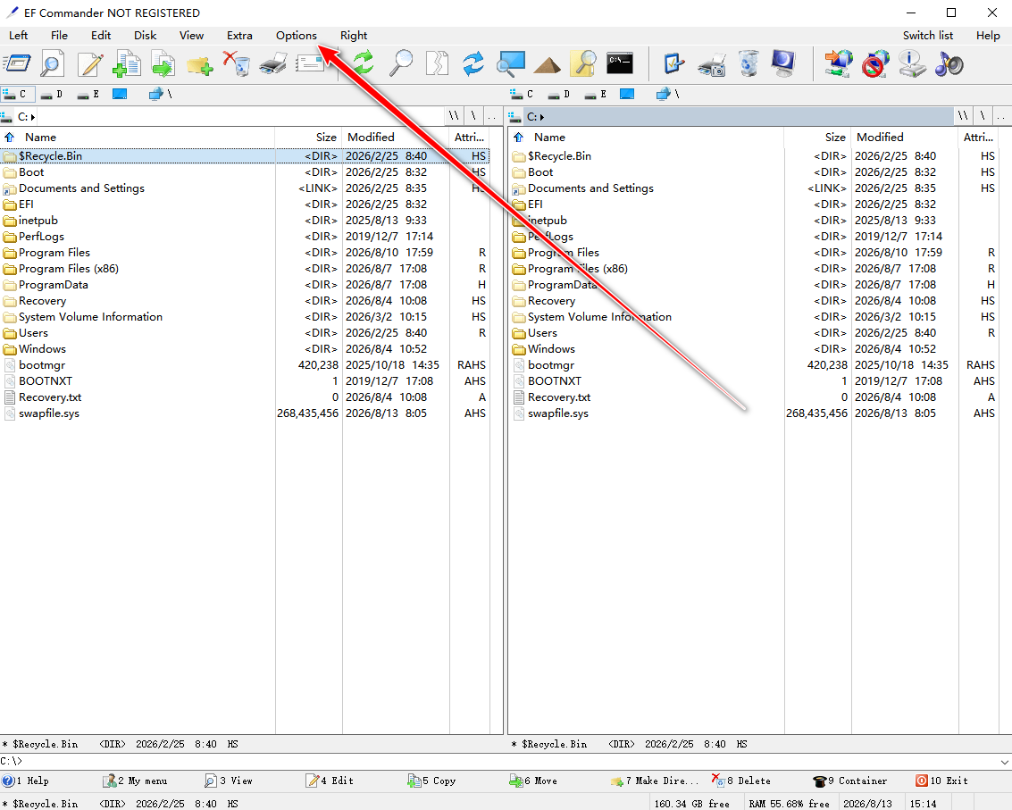Click the 8 Delete function key button

pos(741,781)
